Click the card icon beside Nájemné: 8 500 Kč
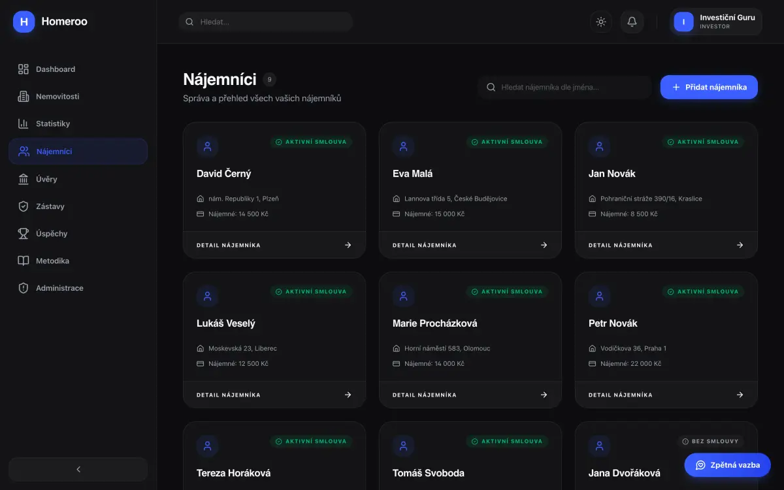Screen dimensions: 784x490 pos(593,214)
